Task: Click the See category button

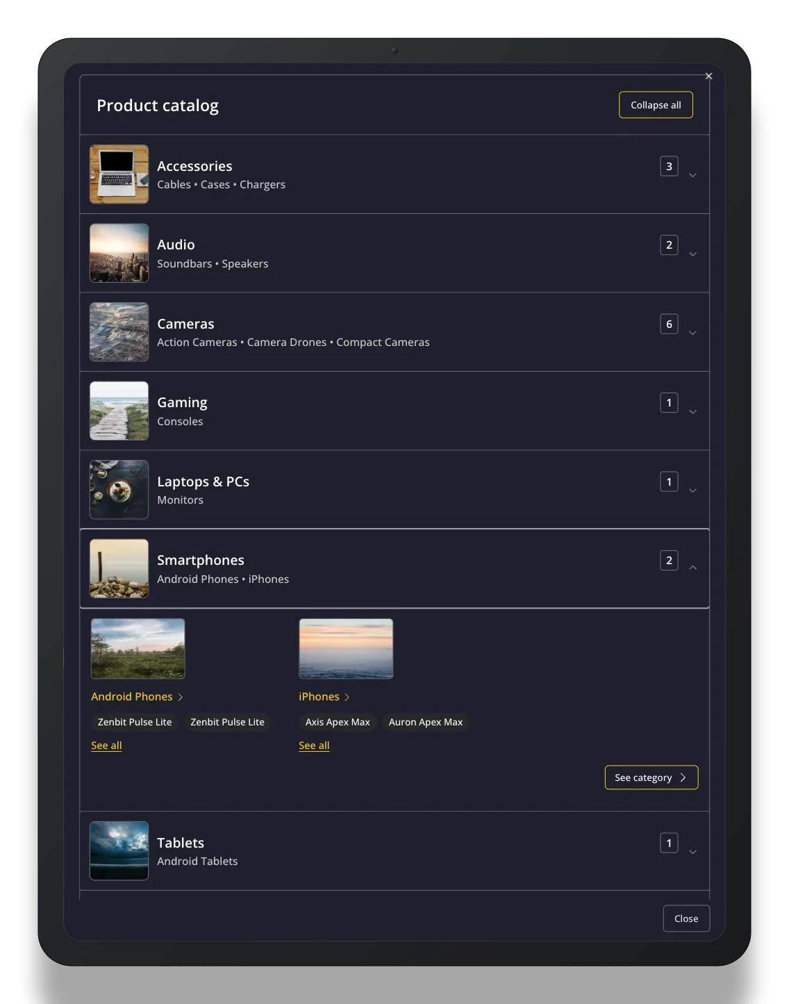Action: (651, 777)
